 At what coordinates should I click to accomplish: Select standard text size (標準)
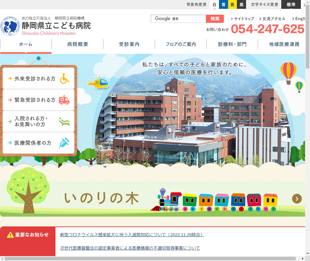click(x=291, y=5)
